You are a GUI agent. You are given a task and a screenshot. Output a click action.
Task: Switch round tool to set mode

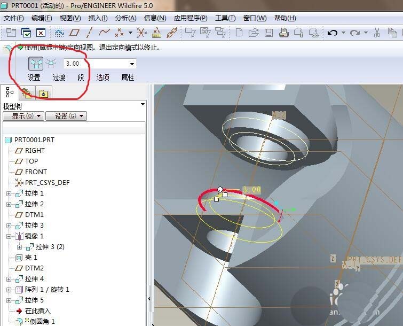36,64
